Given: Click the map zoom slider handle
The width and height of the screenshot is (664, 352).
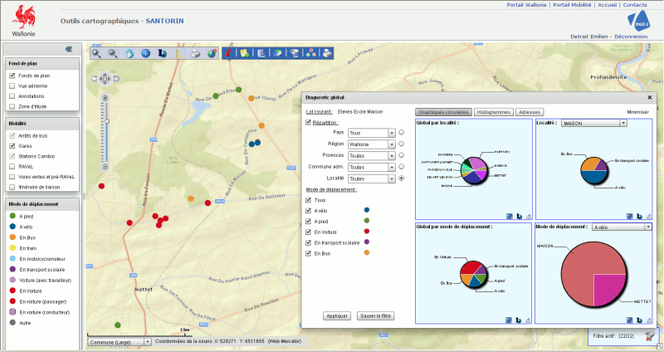Looking at the screenshot, I should click(x=107, y=121).
